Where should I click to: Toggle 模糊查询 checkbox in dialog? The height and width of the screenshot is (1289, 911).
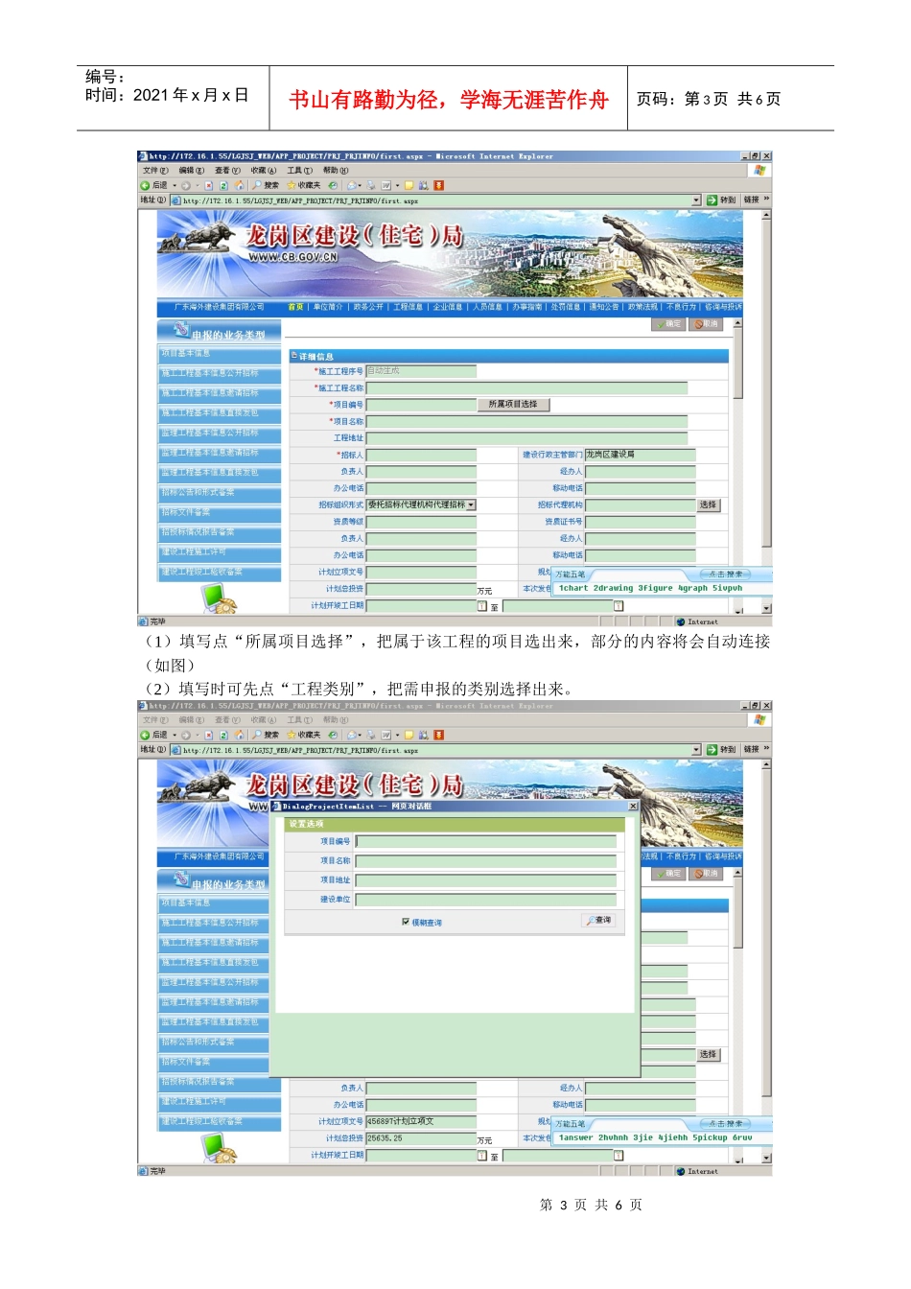(407, 922)
